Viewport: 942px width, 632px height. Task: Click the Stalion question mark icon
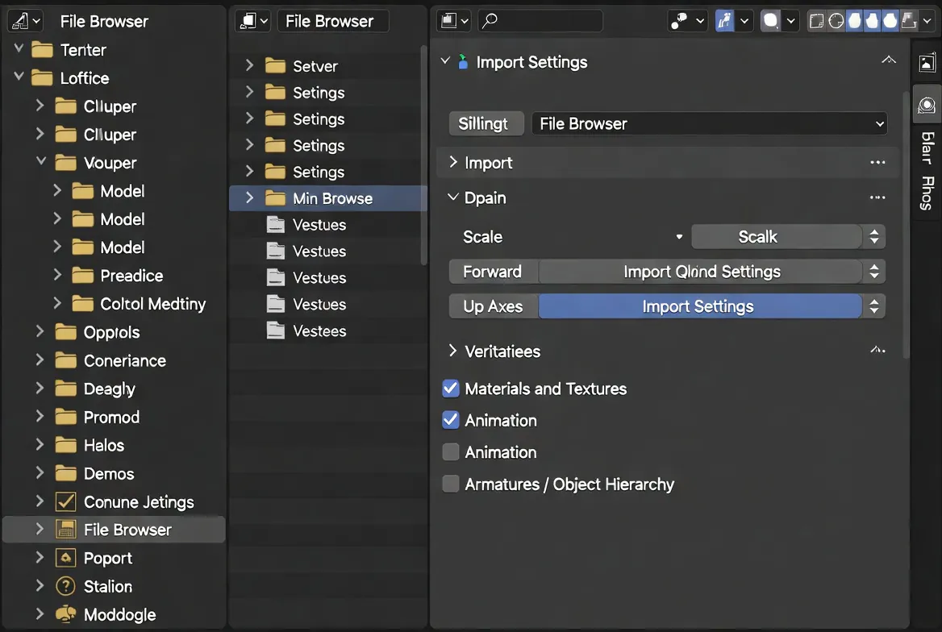[x=65, y=586]
